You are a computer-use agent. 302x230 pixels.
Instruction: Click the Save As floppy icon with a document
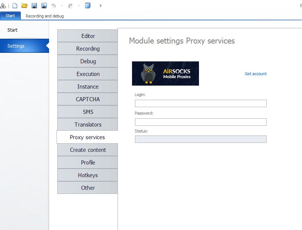click(44, 6)
